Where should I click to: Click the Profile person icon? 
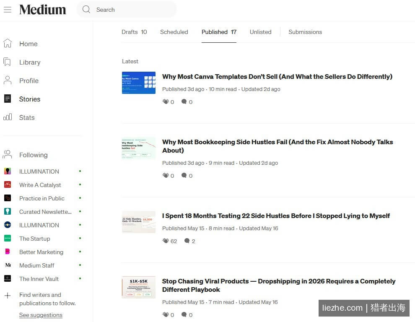pos(8,80)
